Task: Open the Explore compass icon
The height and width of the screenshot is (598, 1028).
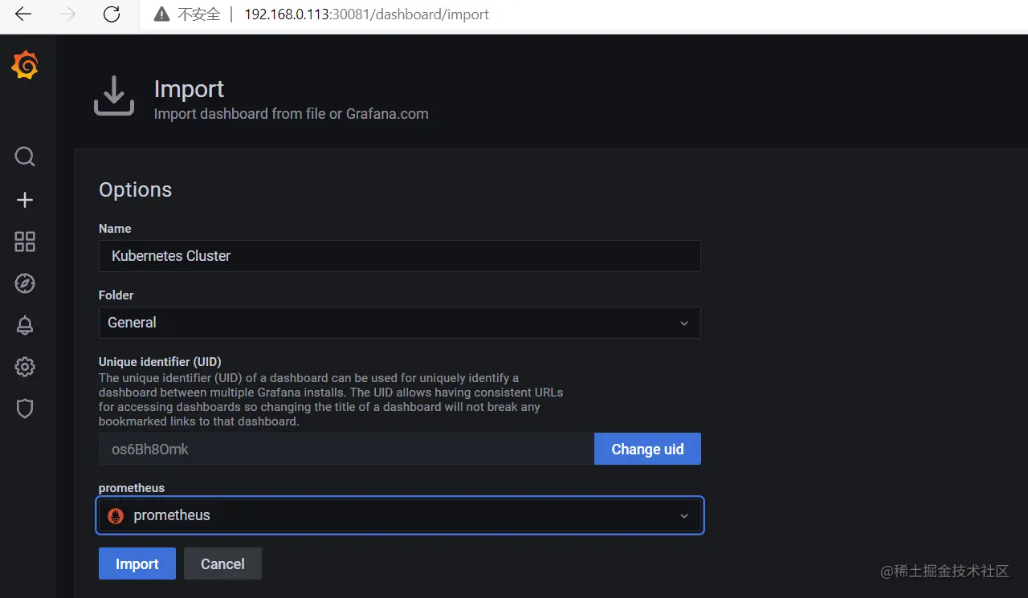Action: click(x=25, y=283)
